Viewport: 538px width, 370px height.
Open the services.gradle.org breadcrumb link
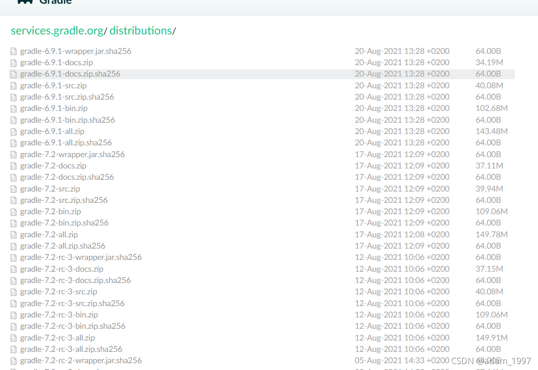pyautogui.click(x=57, y=31)
